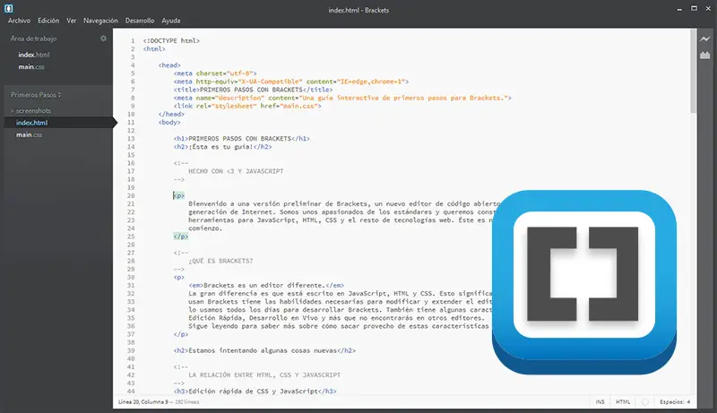Click the Área de trabajo header
Image resolution: width=717 pixels, height=413 pixels.
click(33, 39)
